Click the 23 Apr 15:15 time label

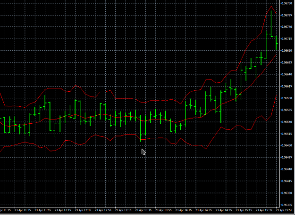244,210
